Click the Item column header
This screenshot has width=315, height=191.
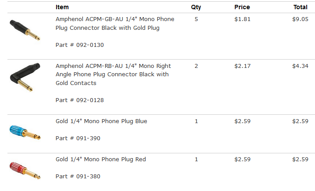pos(62,7)
